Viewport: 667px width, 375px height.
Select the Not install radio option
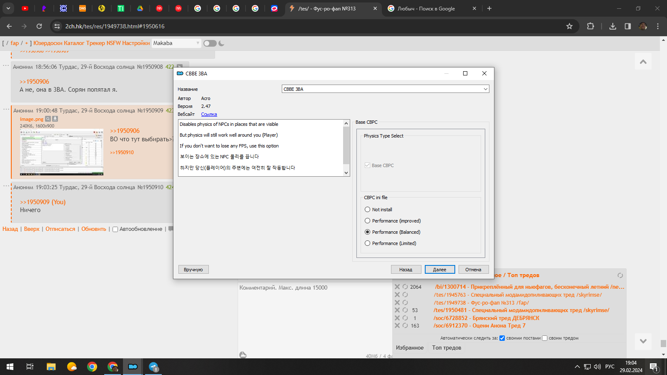367,210
